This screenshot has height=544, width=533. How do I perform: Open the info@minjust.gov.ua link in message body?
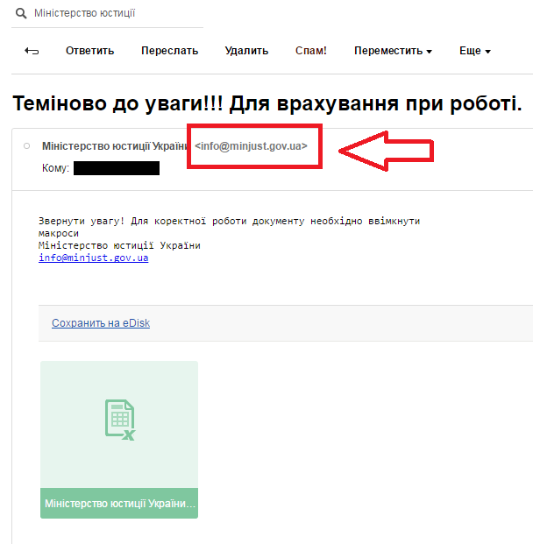pyautogui.click(x=93, y=258)
